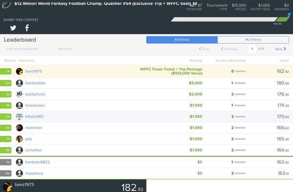Click the $1,065 entry fees value
The width and height of the screenshot is (293, 192).
264,5
